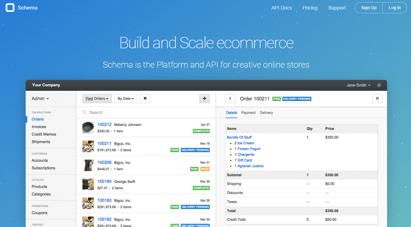
Task: Click the DELIVERY PENDING status badge on Order 100211
Action: point(297,99)
